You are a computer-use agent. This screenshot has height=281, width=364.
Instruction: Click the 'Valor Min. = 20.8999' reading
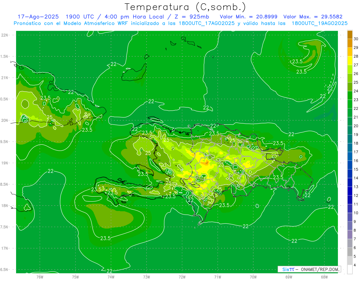(x=249, y=17)
